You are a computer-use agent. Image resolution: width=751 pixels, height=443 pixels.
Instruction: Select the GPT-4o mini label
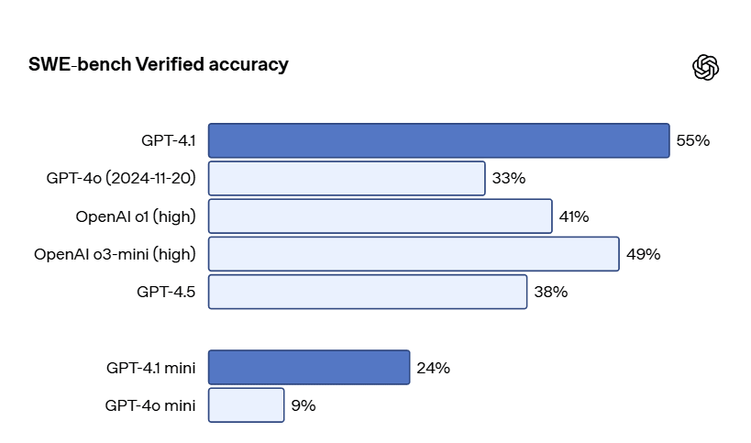point(149,405)
